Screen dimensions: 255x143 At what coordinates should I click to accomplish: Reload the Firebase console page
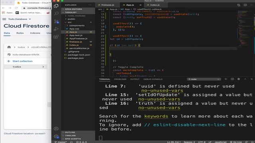(x=16, y=8)
